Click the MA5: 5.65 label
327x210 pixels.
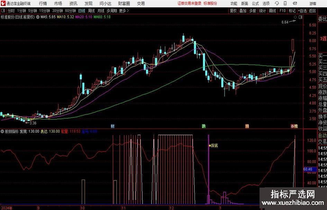tap(48, 17)
